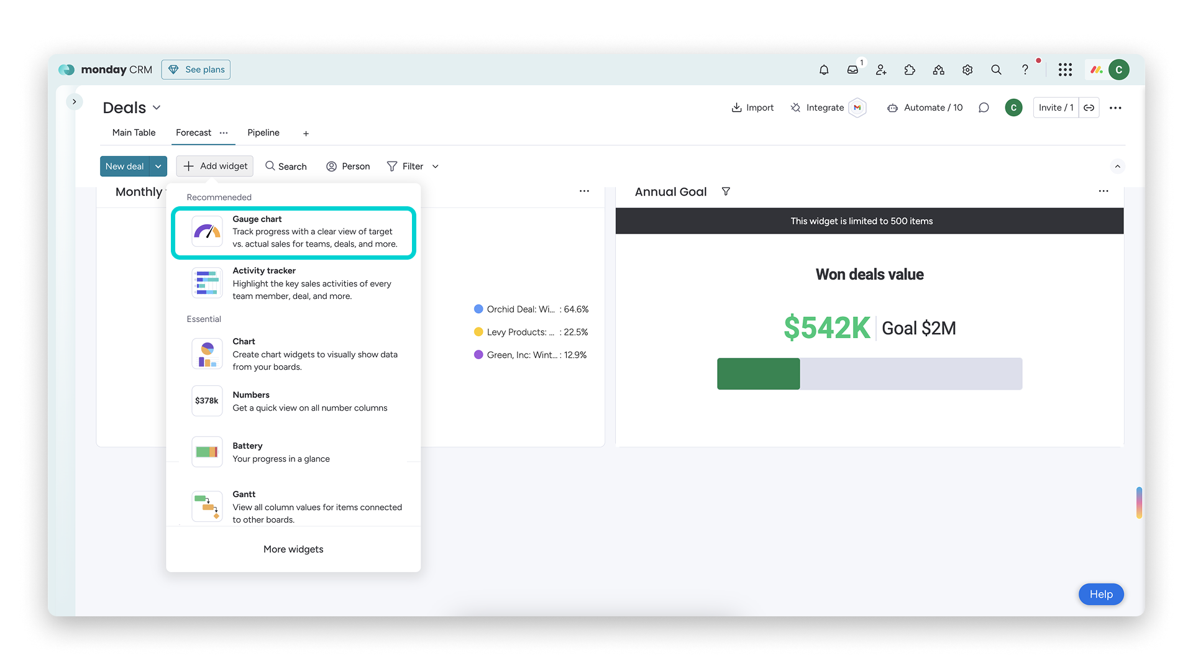
Task: Click the Integrate button
Action: (x=817, y=107)
